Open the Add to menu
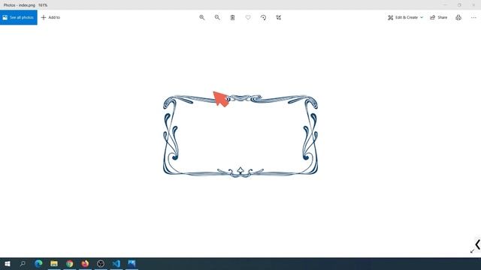The height and width of the screenshot is (270, 481). [x=50, y=17]
